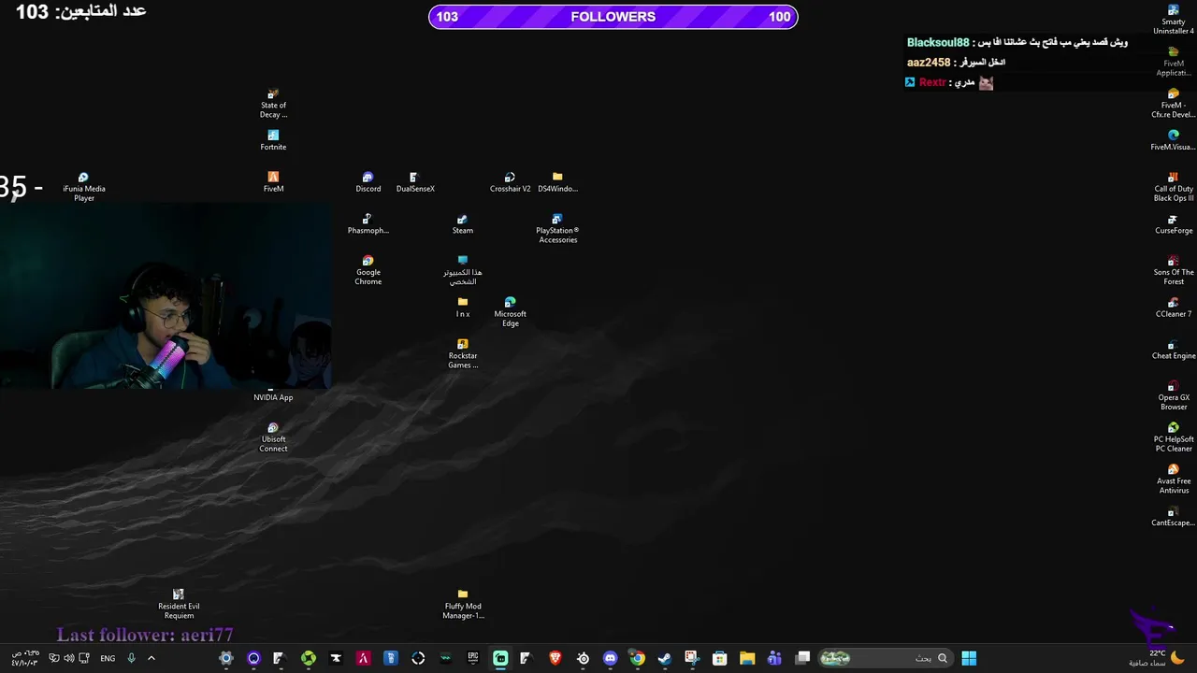This screenshot has height=673, width=1197.
Task: Open Smarty Uninstaller 4 shortcut
Action: 1174,20
